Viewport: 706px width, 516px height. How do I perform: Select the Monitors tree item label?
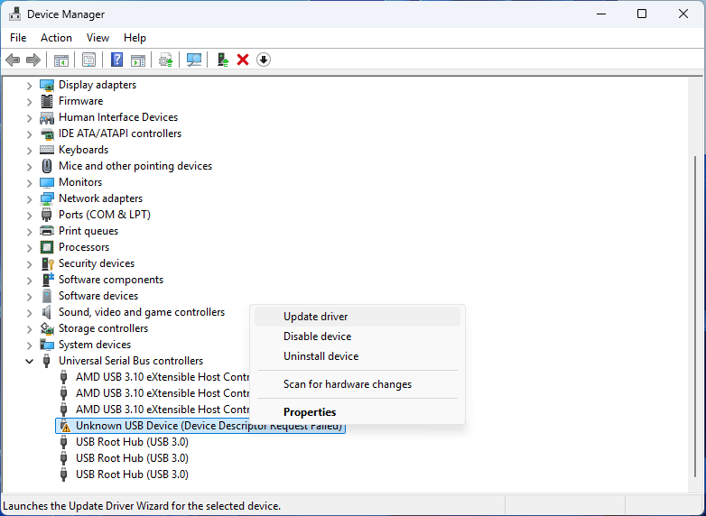click(x=80, y=182)
